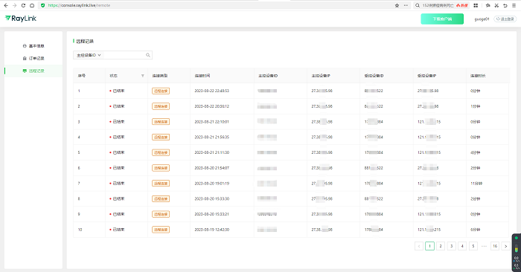The width and height of the screenshot is (521, 272).
Task: Click the search magnifier in device ID field
Action: click(x=148, y=55)
